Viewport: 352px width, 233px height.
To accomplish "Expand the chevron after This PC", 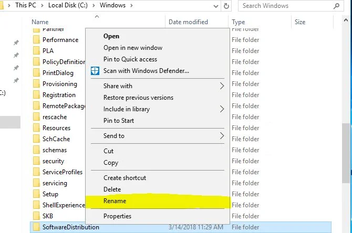I will pos(42,5).
